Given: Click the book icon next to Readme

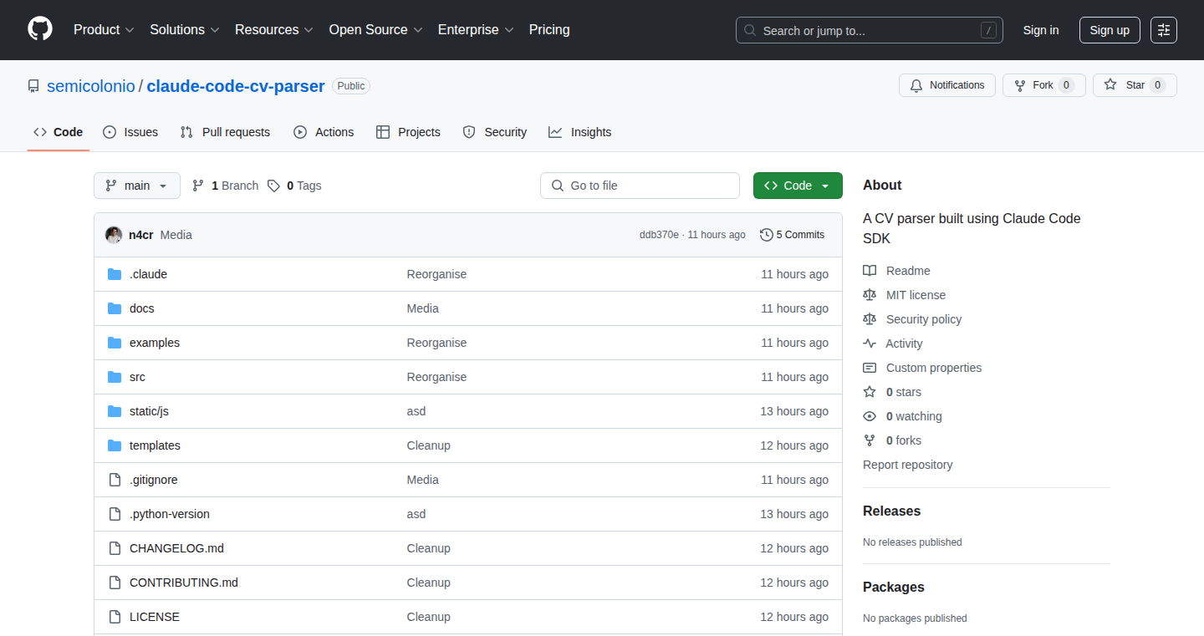Looking at the screenshot, I should tap(870, 271).
